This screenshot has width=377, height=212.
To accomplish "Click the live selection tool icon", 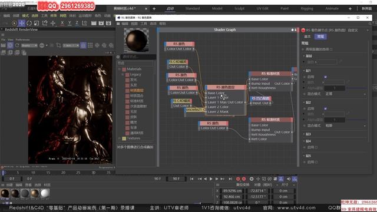I will pos(14,23).
